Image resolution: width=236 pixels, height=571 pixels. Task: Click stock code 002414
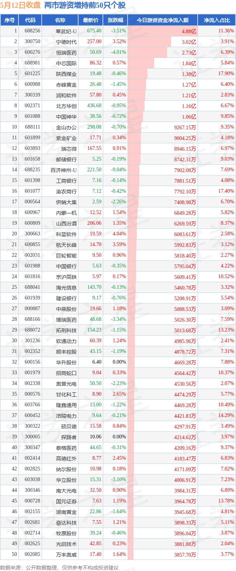click(x=32, y=458)
